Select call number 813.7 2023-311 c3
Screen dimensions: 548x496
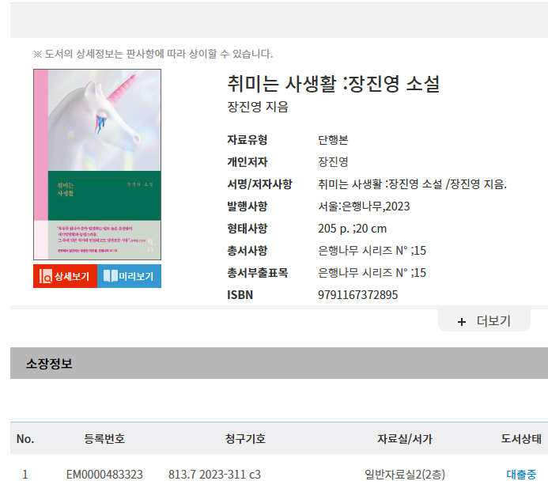pyautogui.click(x=214, y=475)
